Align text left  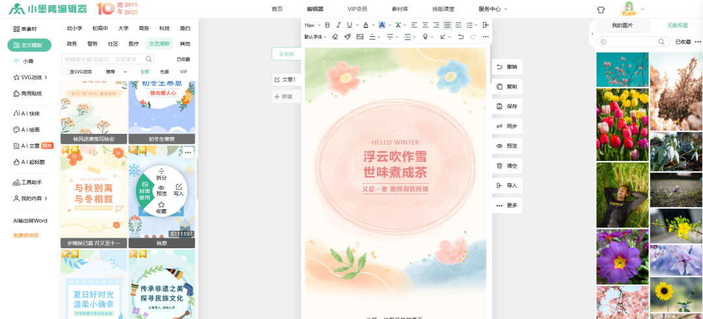(414, 25)
